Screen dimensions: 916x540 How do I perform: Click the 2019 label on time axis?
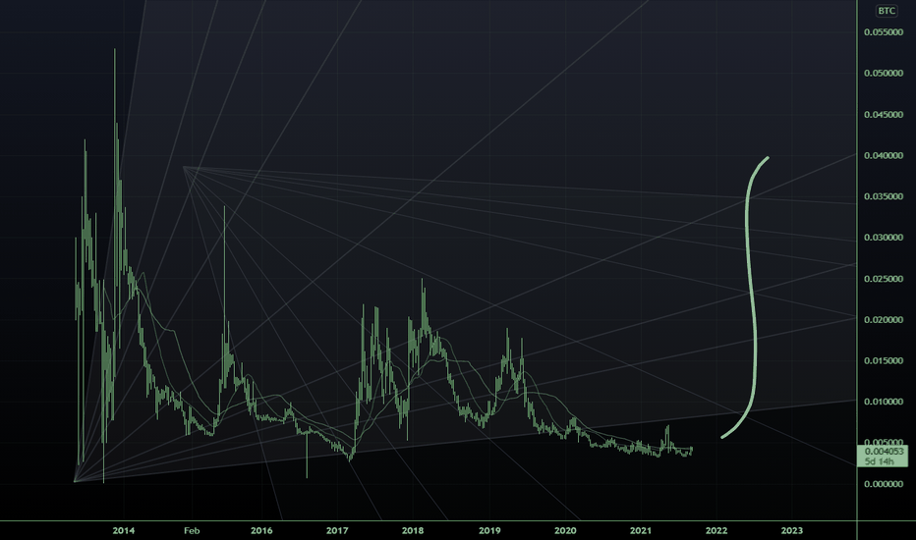tap(489, 530)
